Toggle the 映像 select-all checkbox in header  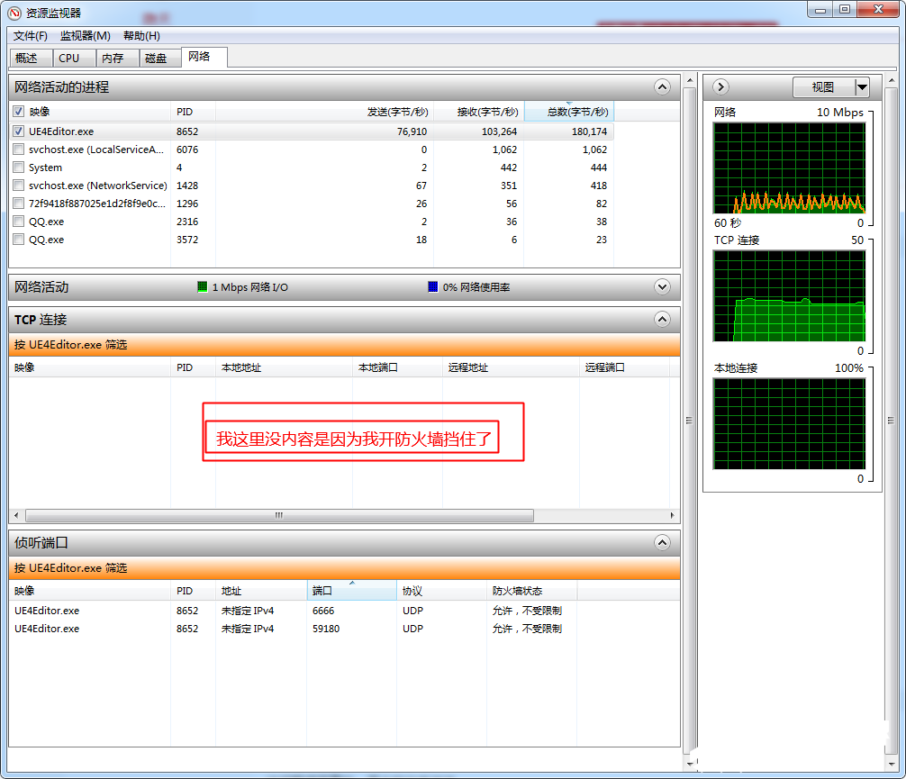coord(19,111)
